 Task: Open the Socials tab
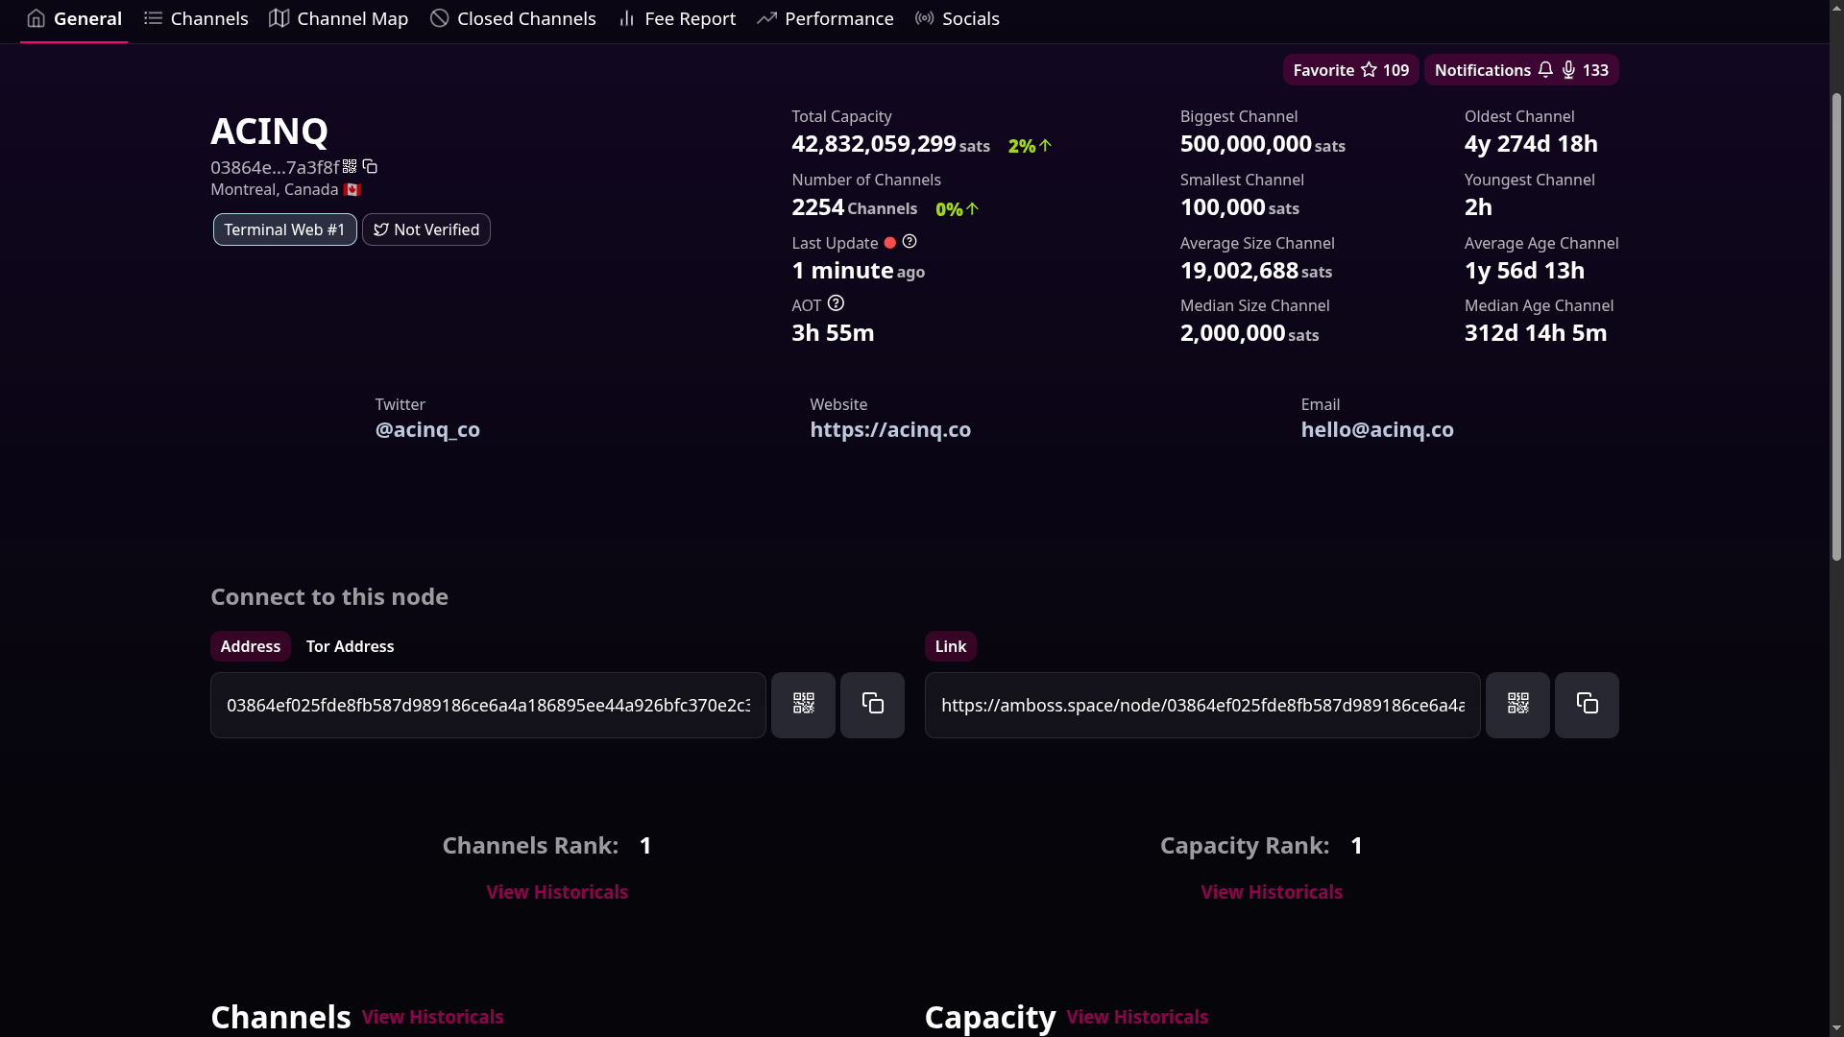pyautogui.click(x=957, y=19)
